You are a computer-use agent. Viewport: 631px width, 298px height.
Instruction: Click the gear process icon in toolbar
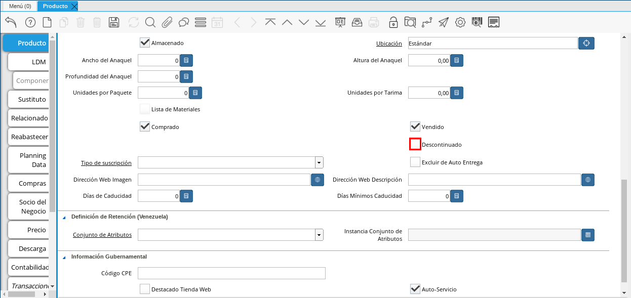[x=460, y=22]
